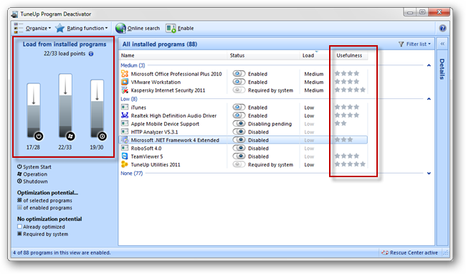Open the vertical Details tab

pos(442,69)
